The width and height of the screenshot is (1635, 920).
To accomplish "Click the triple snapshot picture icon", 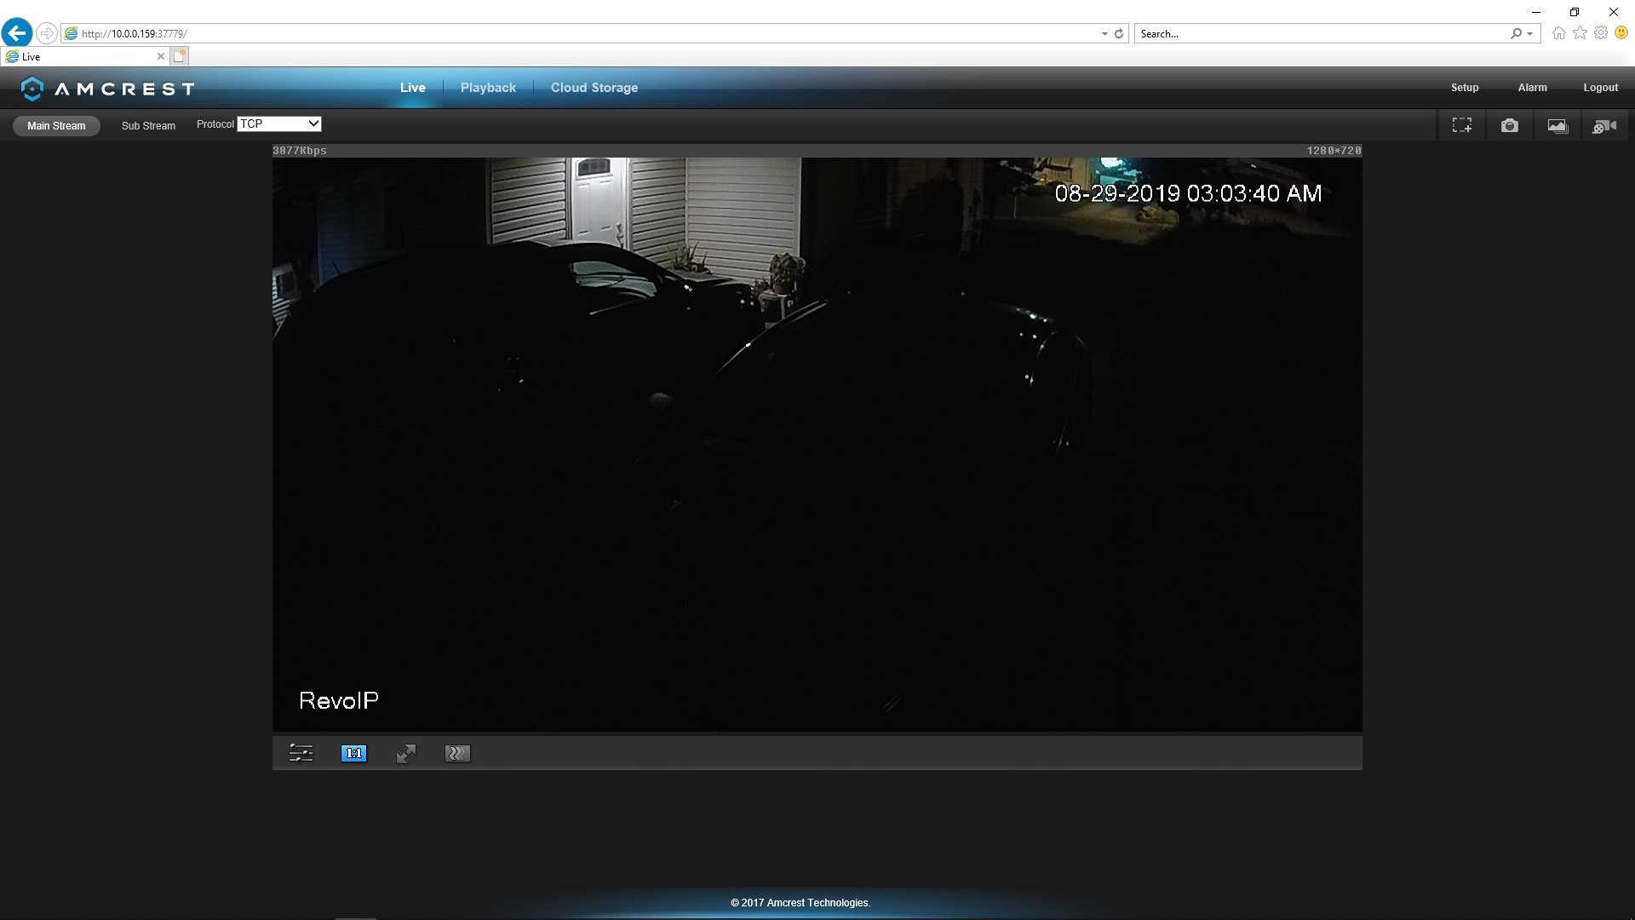I will (1558, 126).
